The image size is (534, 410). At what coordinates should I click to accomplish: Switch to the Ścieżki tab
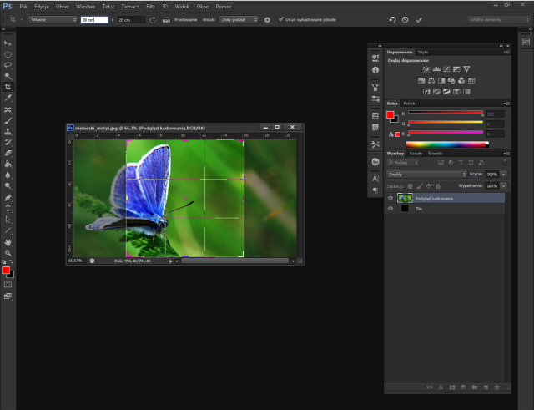tap(435, 154)
